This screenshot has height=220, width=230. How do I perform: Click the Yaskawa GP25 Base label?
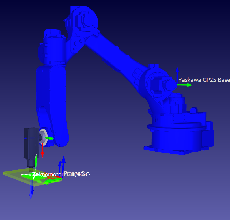[x=204, y=80]
